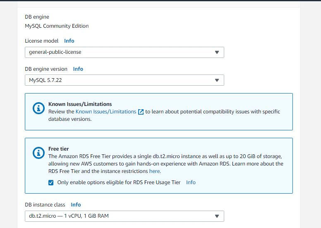Open the Known Issues/Limitations link

[106, 112]
